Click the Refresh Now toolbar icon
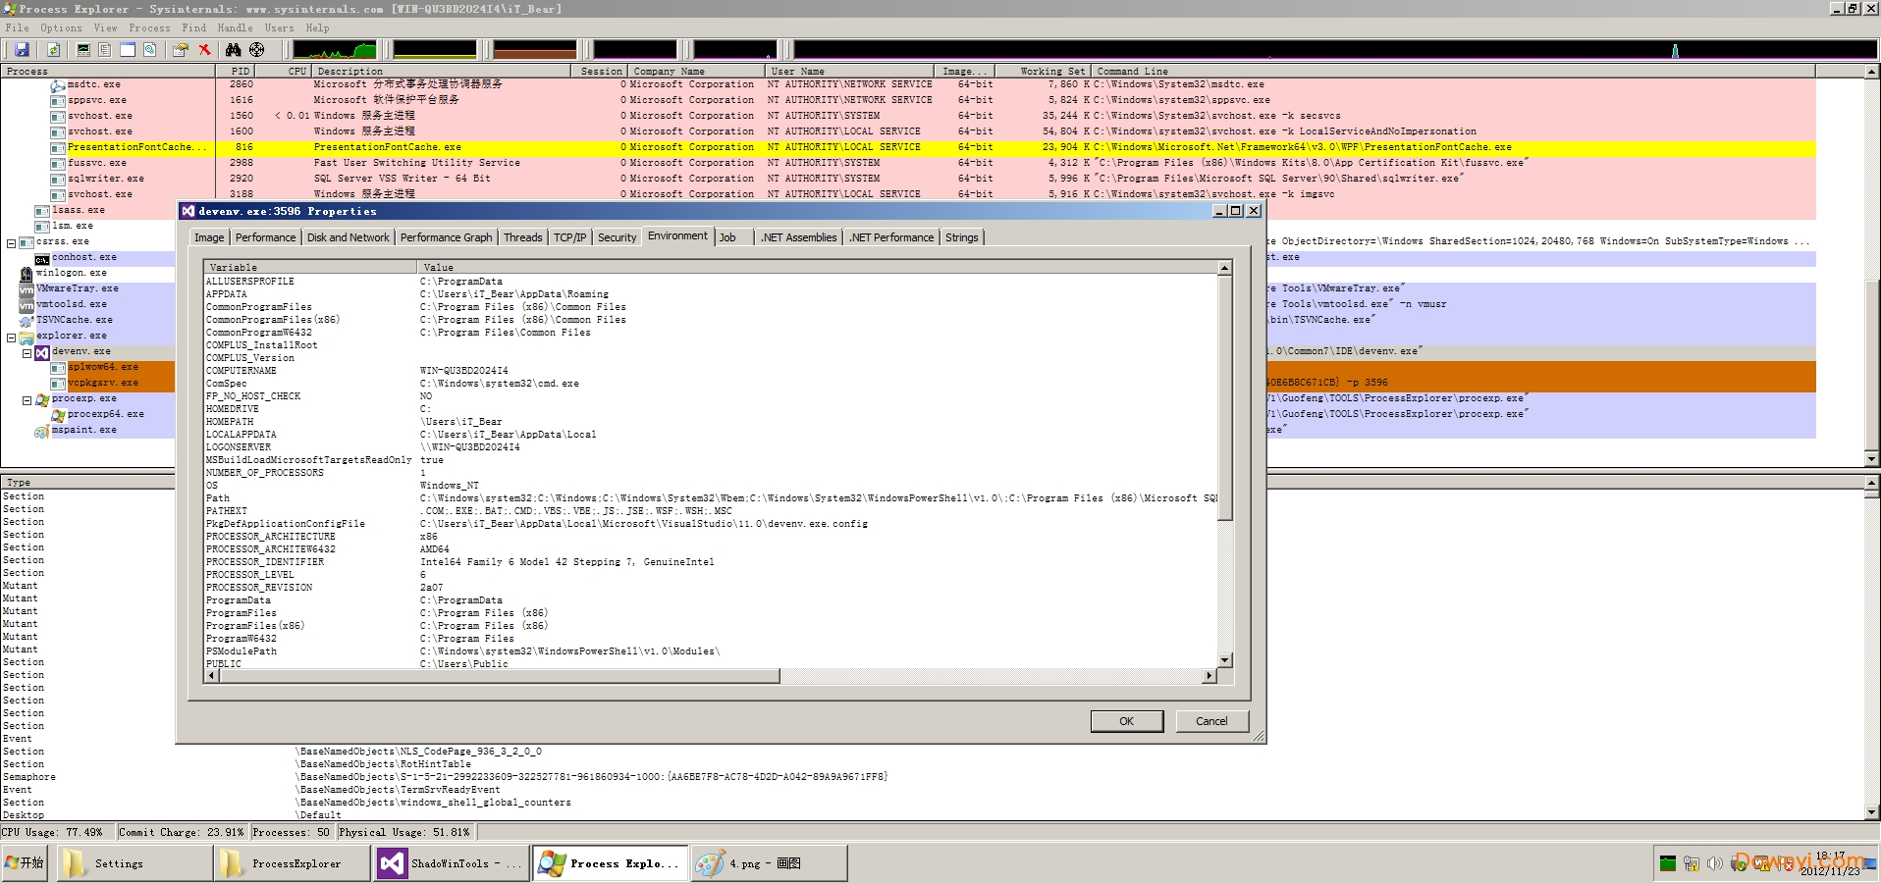Screen dimensions: 1881x884 click(x=53, y=49)
